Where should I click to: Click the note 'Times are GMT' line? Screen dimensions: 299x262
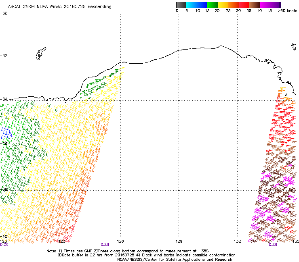(x=128, y=251)
